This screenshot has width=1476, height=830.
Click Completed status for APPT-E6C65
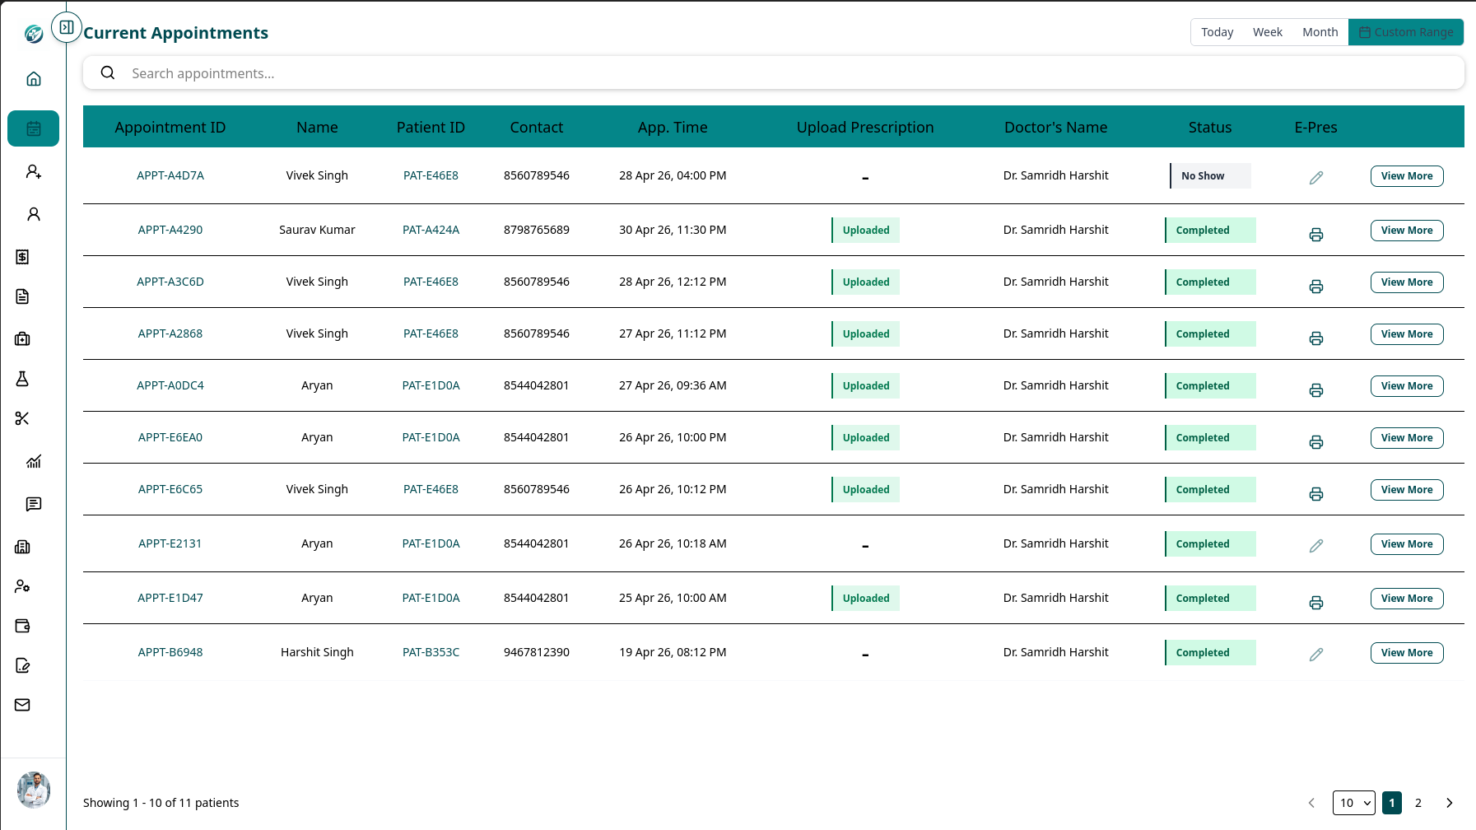[1210, 489]
